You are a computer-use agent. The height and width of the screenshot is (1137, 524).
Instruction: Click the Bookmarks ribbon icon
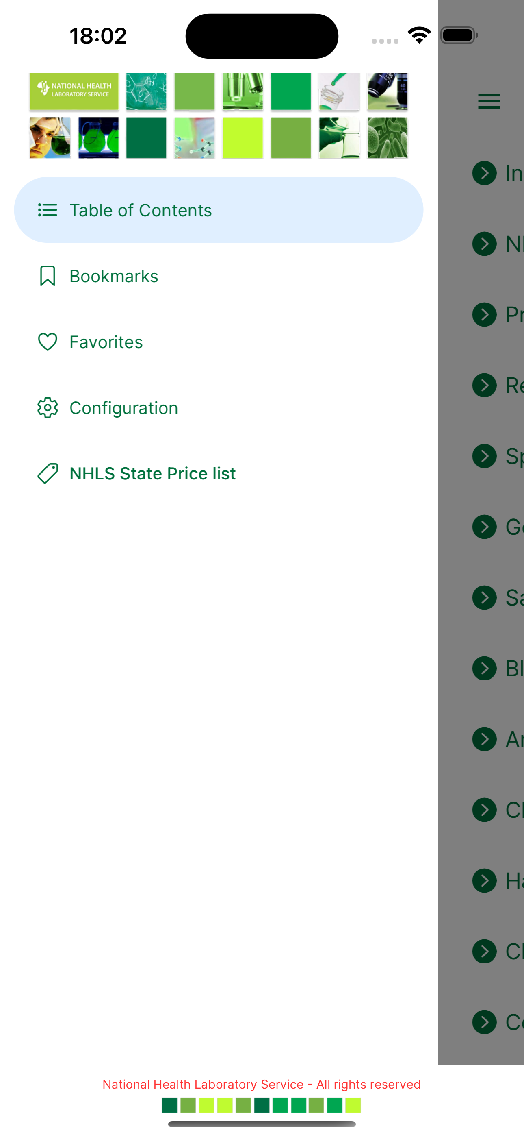[48, 276]
